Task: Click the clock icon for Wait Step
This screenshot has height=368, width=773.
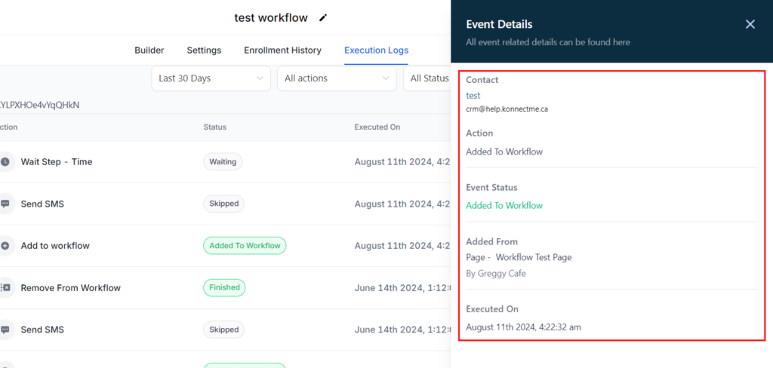Action: (x=6, y=161)
